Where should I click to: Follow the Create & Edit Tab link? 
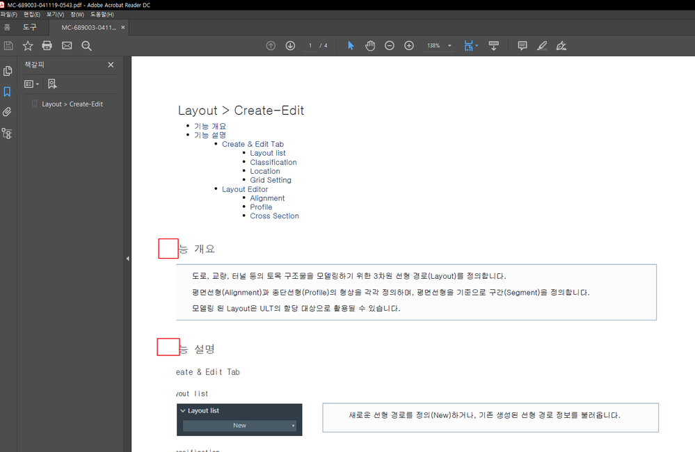point(253,144)
